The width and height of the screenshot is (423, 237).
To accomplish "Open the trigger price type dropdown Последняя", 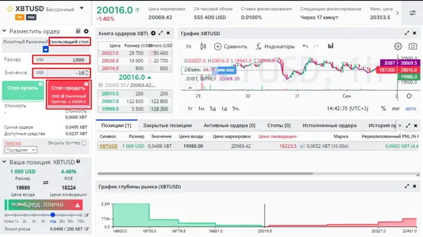I will point(21,150).
